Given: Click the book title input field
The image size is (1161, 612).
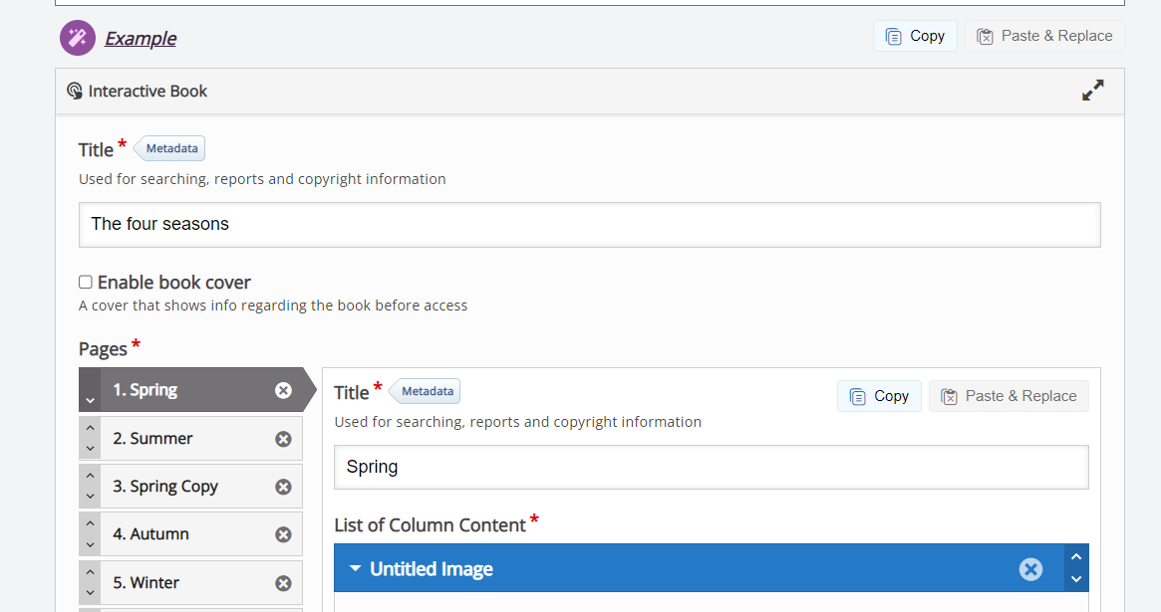Looking at the screenshot, I should tap(589, 225).
